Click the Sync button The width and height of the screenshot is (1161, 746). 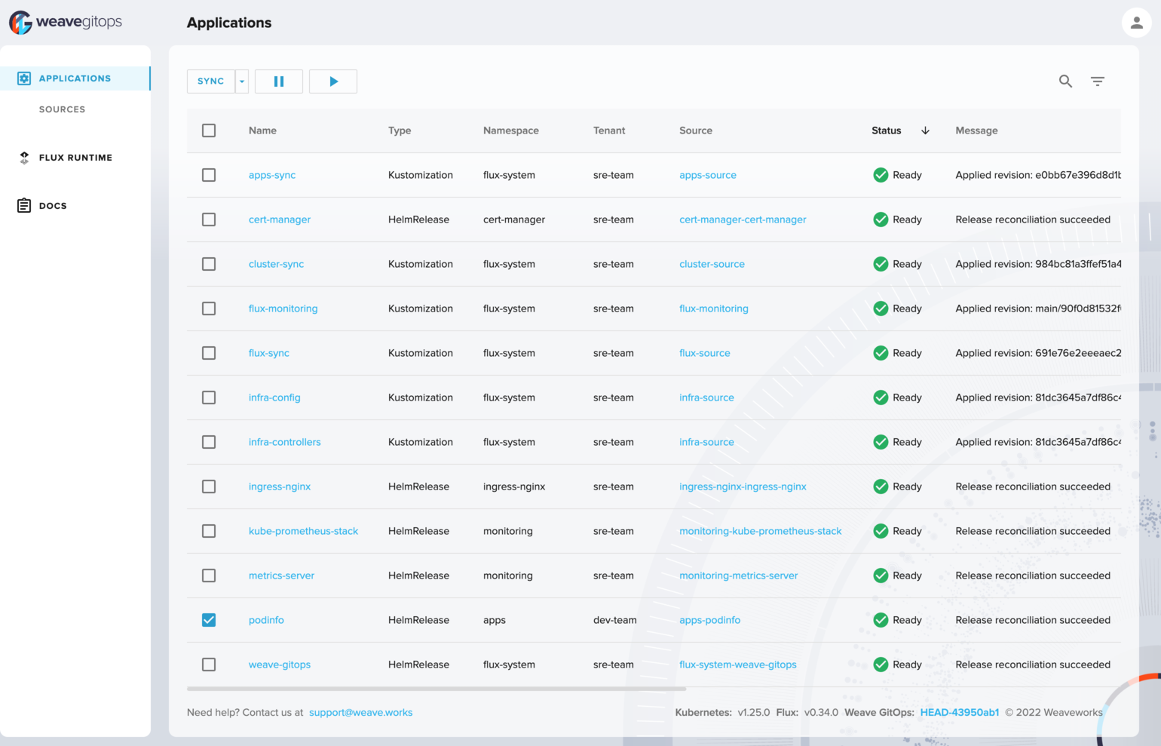[211, 81]
